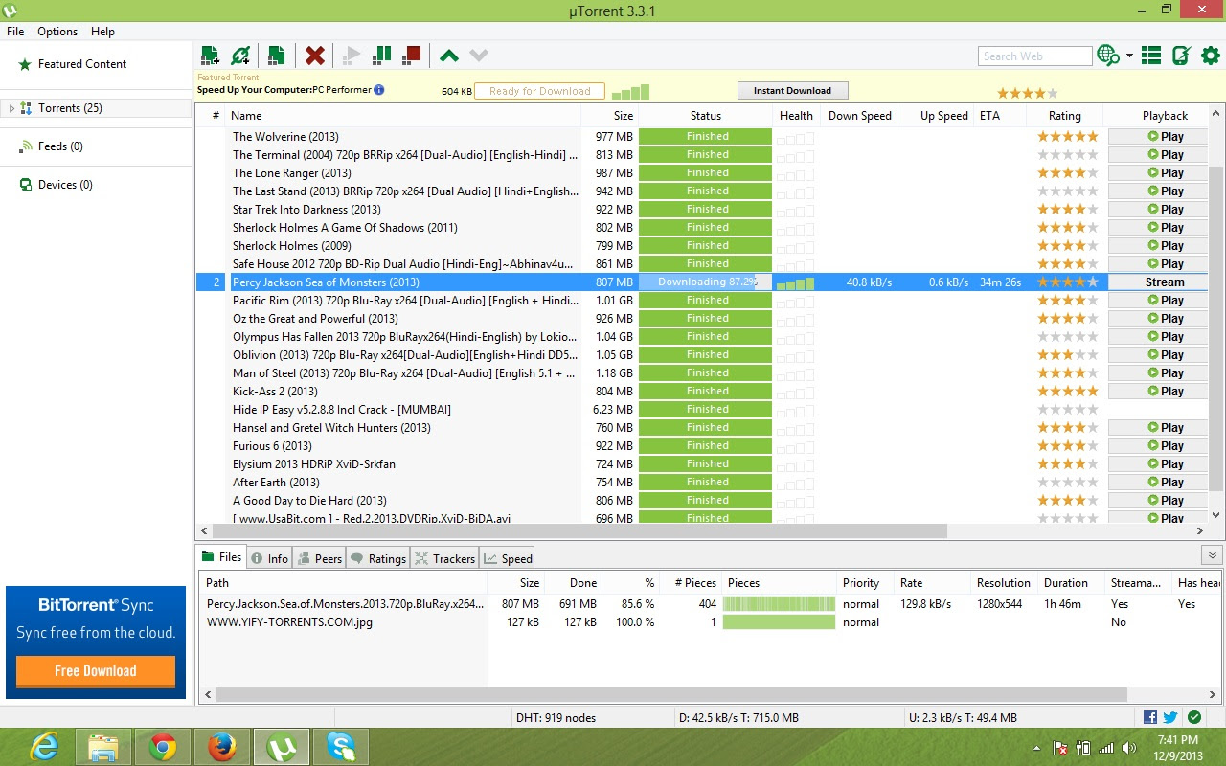Image resolution: width=1226 pixels, height=766 pixels.
Task: Open Google Chrome from the taskbar
Action: 162,747
